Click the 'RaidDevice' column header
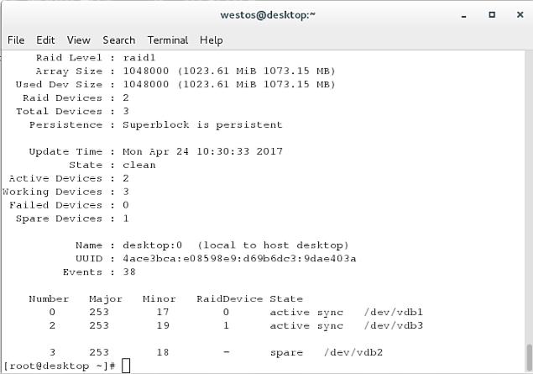Screen dimensions: 533x374 (x=229, y=299)
